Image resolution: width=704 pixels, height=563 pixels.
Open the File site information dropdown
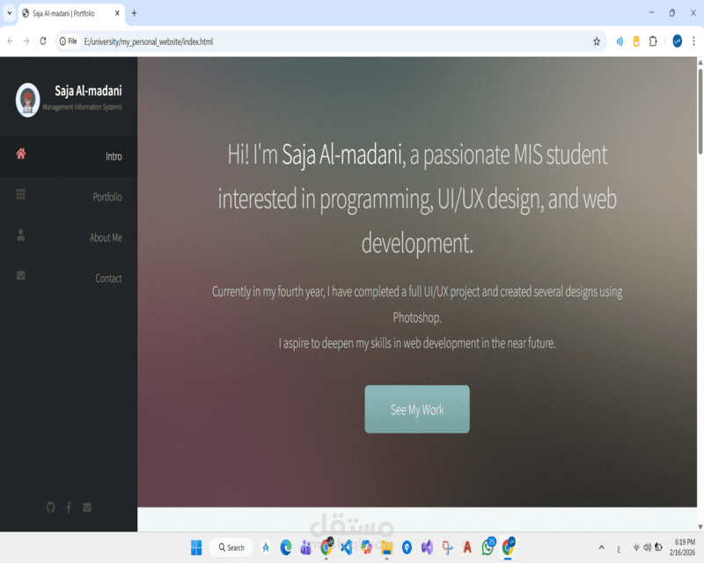click(68, 40)
